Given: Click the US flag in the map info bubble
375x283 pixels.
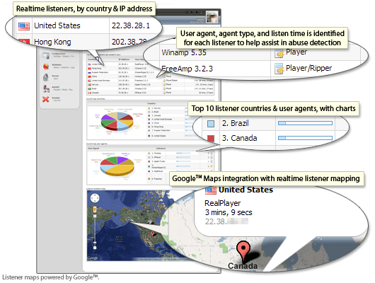Looking at the screenshot, I should [211, 190].
